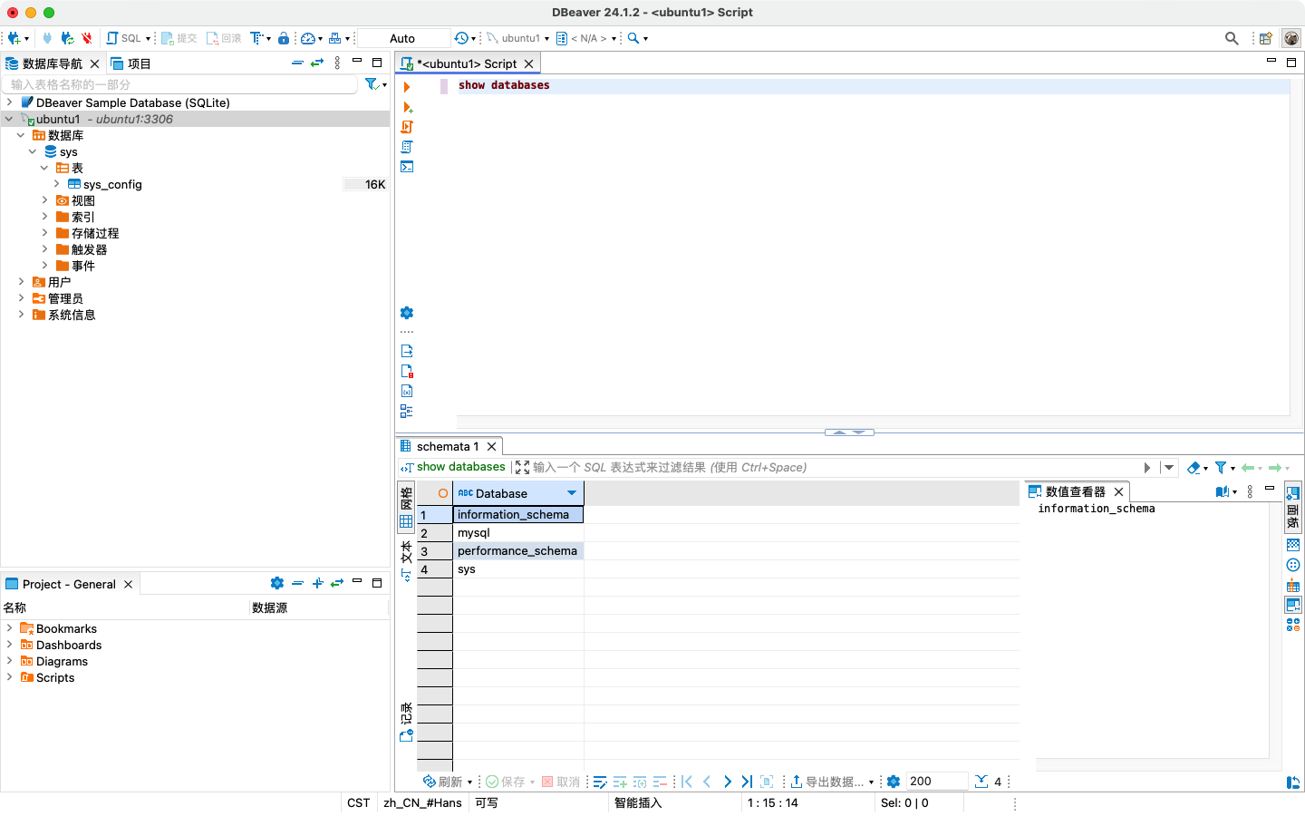Expand the 用户 users node
1305x816 pixels.
click(21, 282)
